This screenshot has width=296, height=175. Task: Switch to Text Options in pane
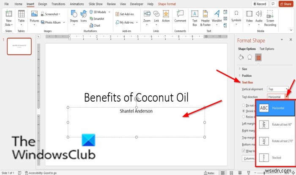(266, 49)
